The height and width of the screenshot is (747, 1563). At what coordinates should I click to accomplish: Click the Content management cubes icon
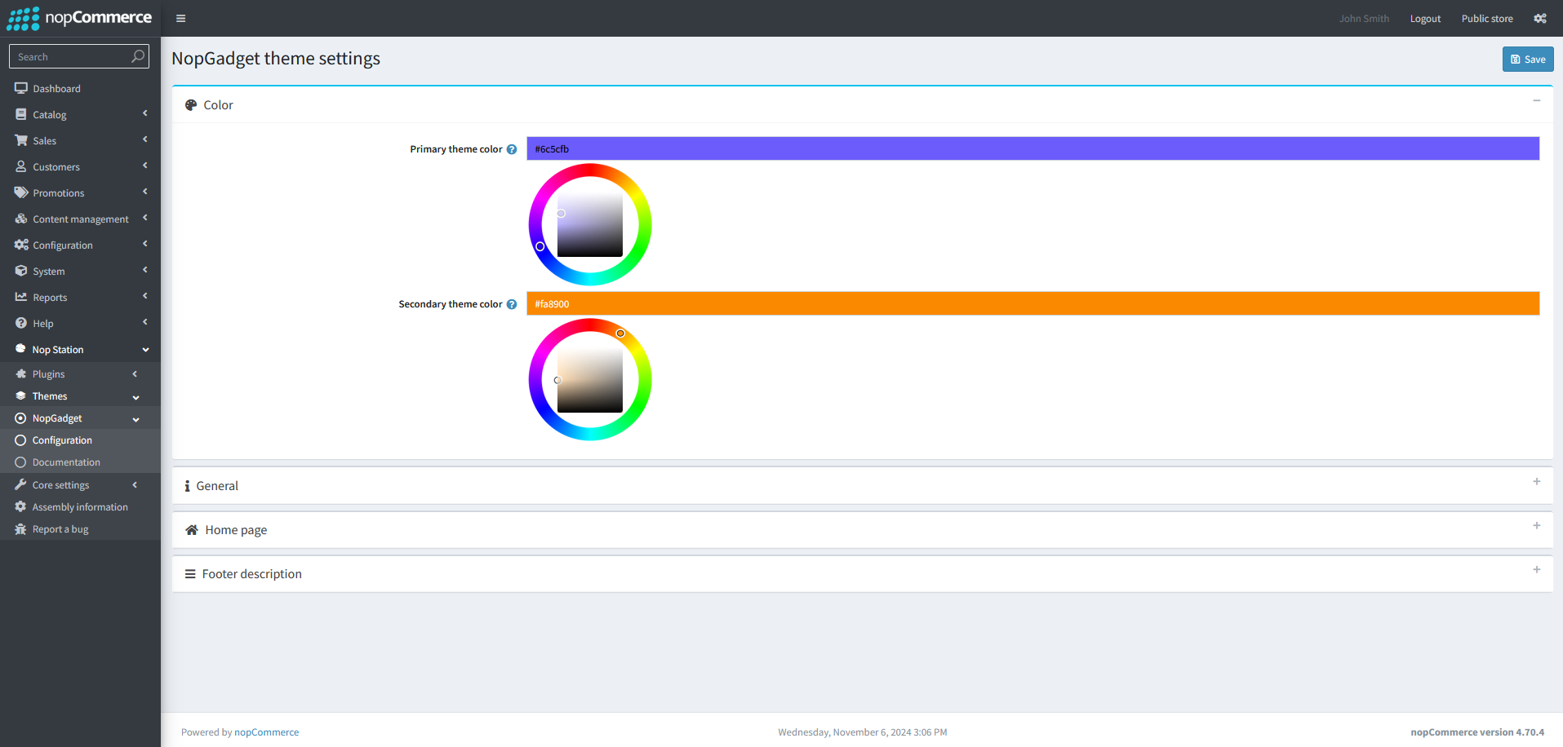coord(21,219)
